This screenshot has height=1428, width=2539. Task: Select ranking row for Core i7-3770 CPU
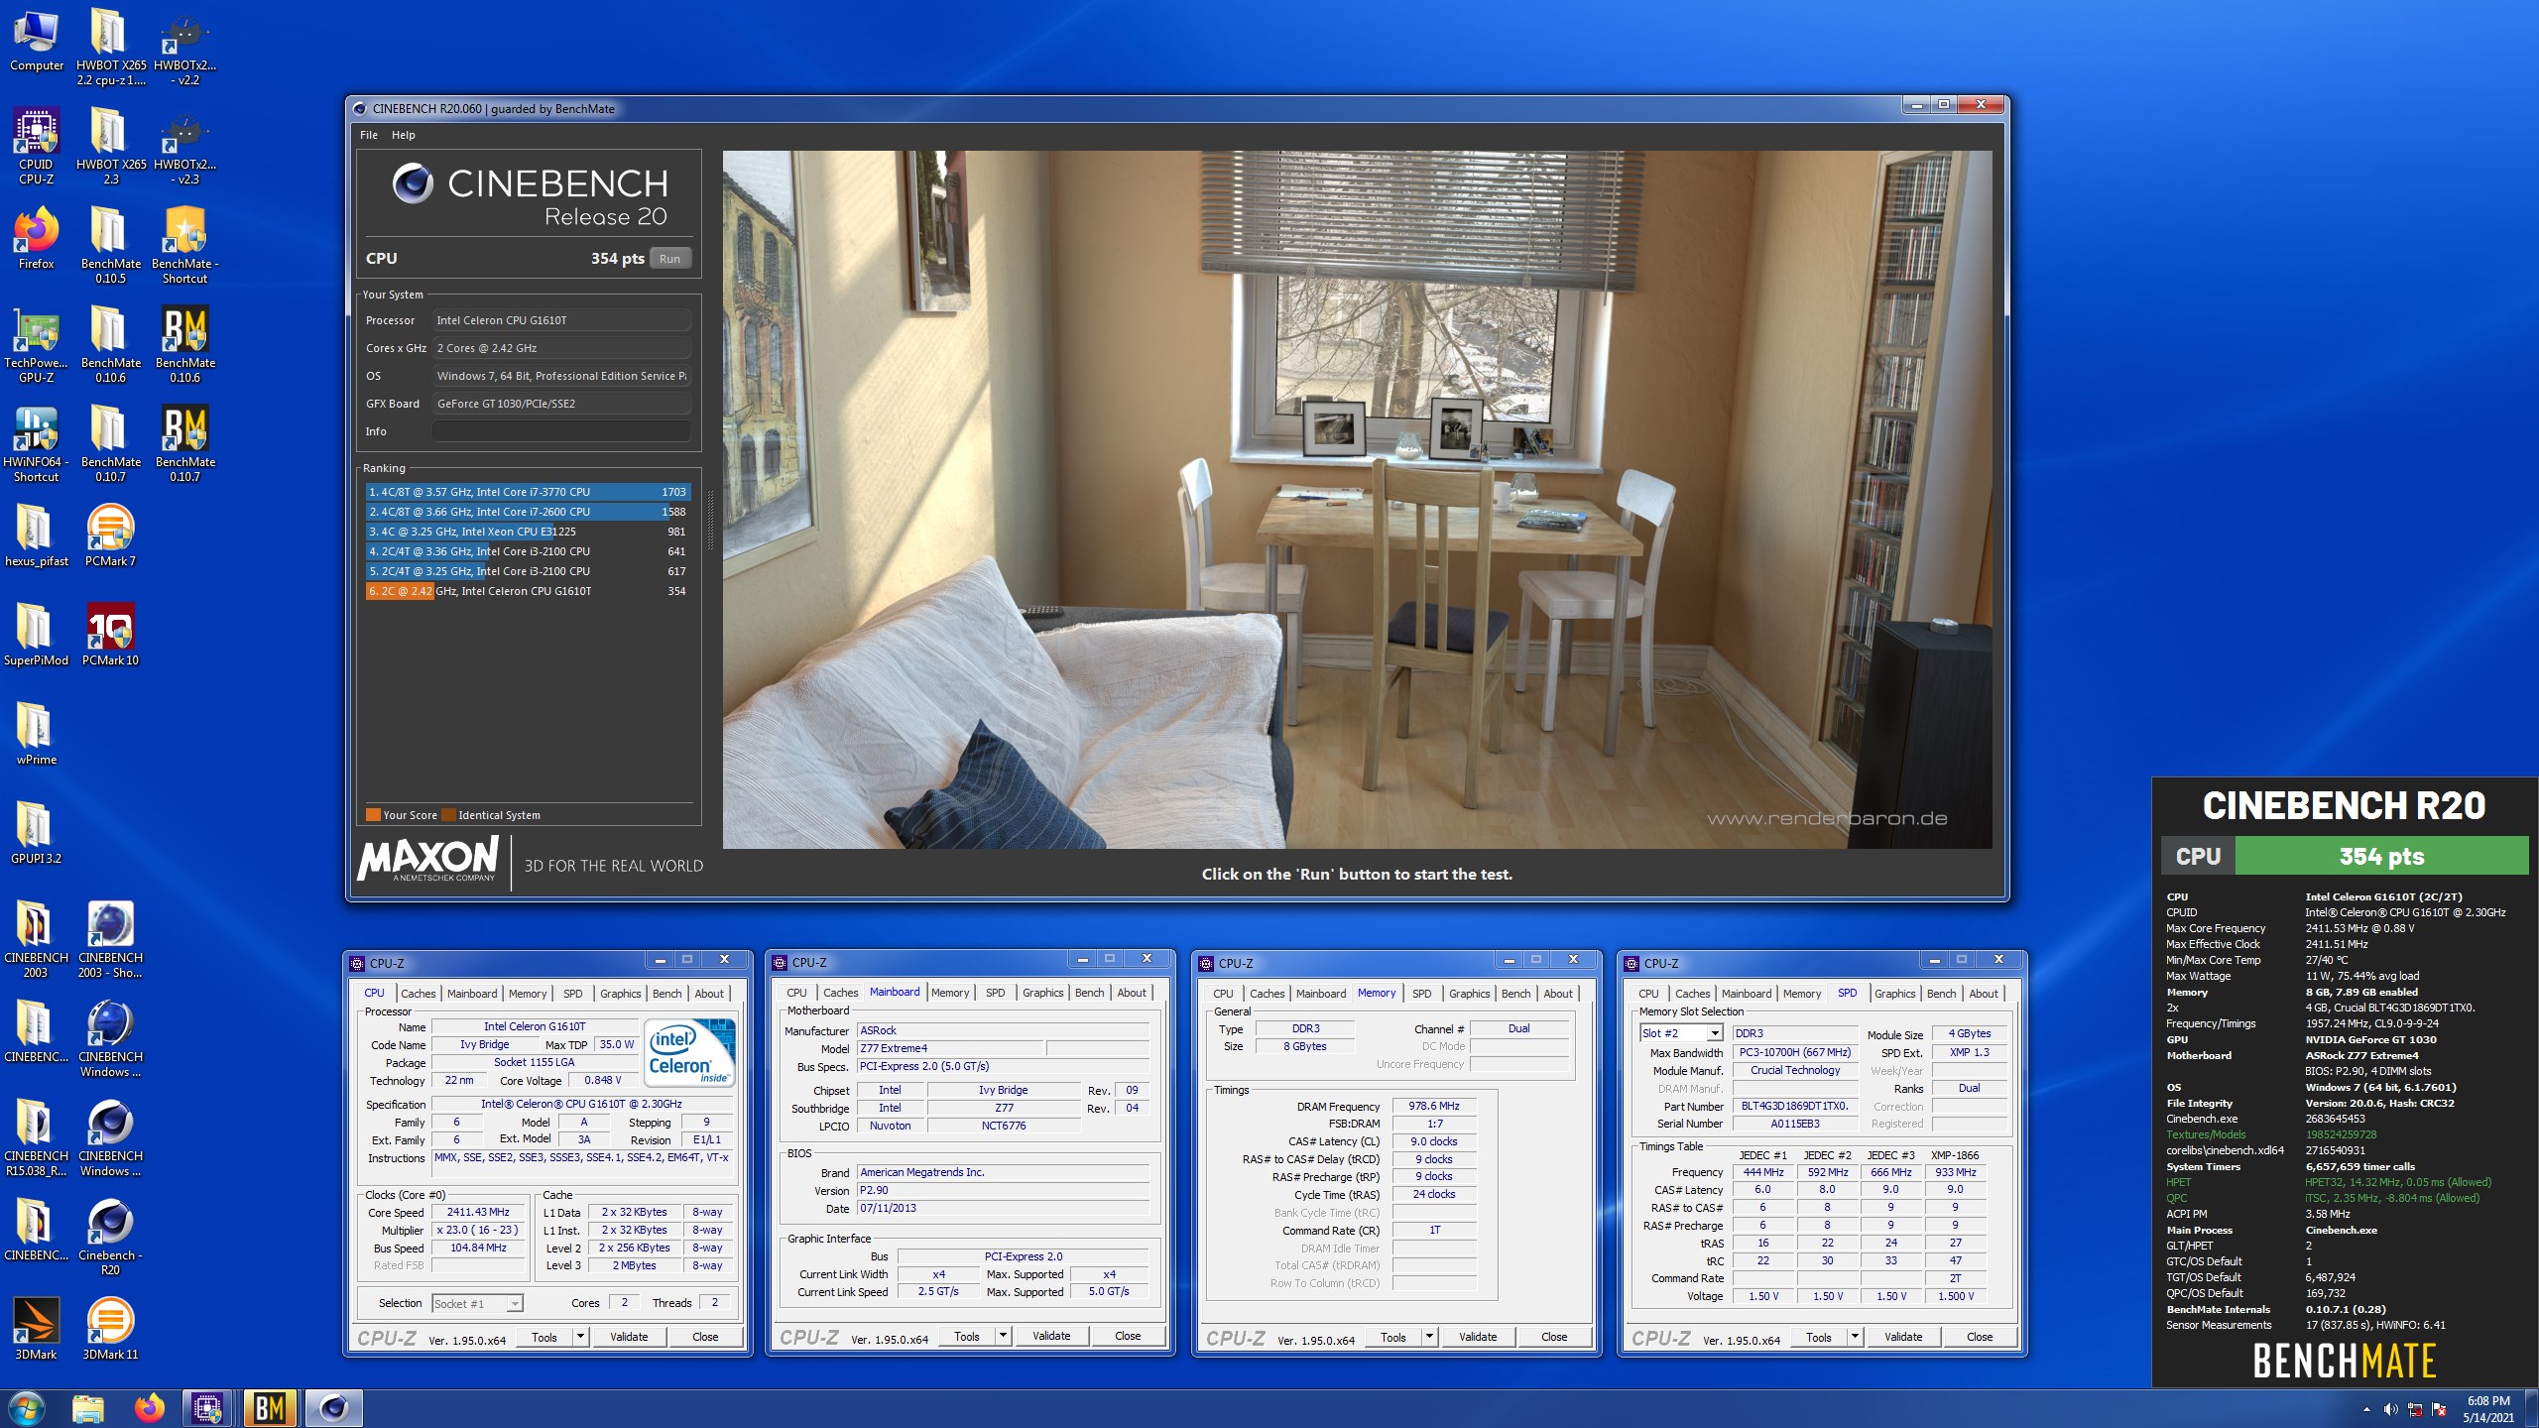click(528, 492)
